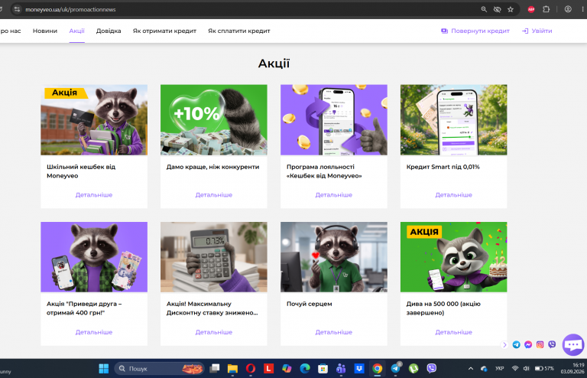Switch the УКР keyboard language indicator
The width and height of the screenshot is (587, 378).
499,369
